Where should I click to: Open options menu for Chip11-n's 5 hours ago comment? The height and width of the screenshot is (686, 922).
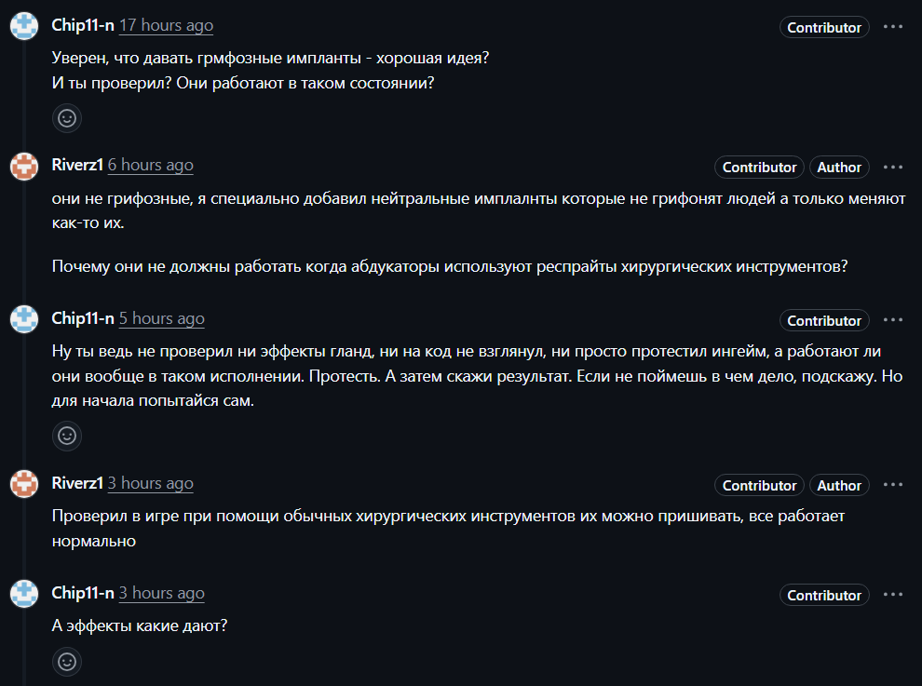[892, 320]
